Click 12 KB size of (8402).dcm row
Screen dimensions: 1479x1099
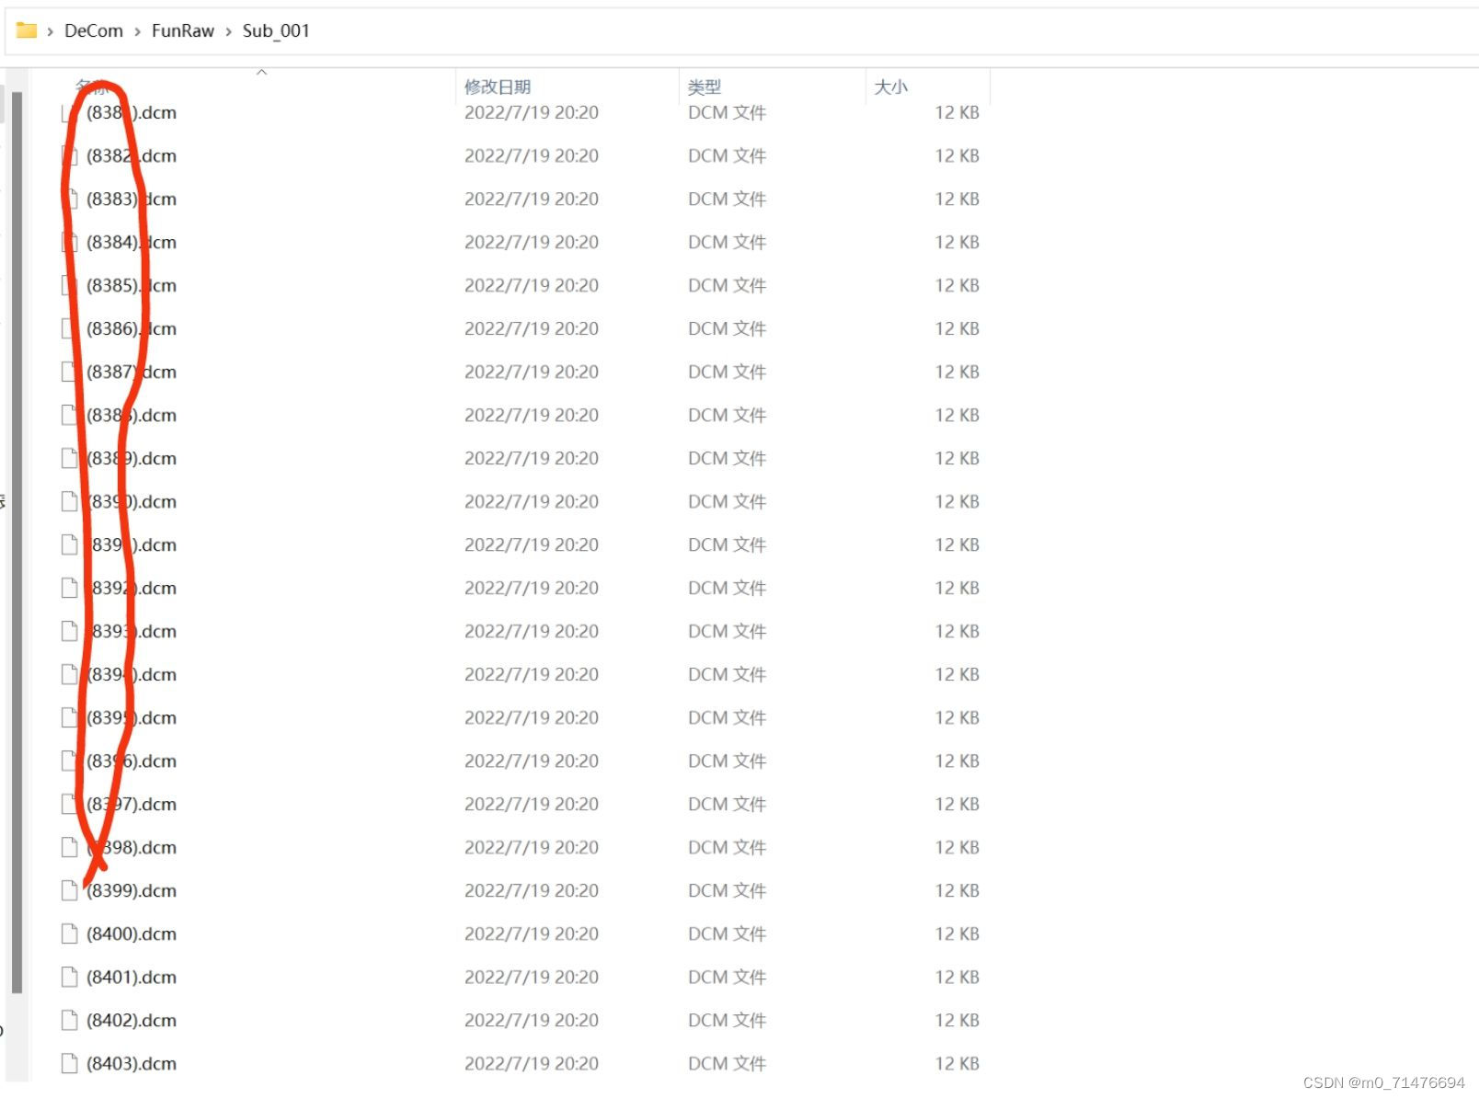pos(957,1020)
